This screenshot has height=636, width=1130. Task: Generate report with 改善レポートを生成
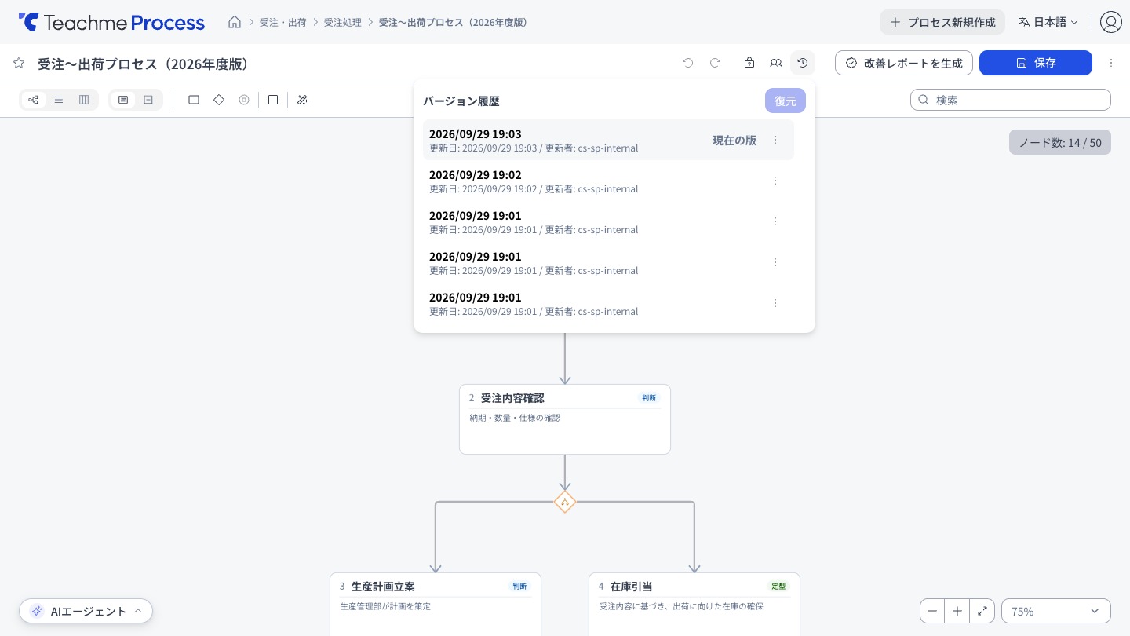[904, 63]
